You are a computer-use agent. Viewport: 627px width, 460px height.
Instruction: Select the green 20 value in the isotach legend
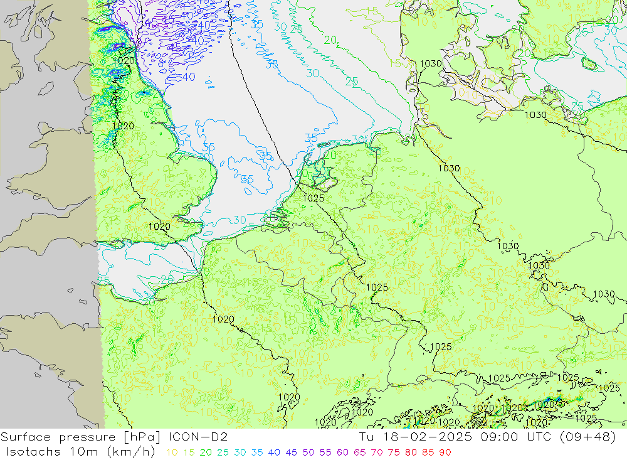(206, 452)
